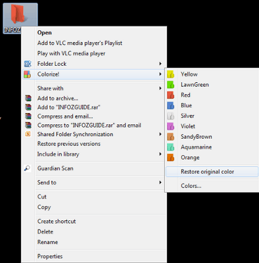Click WinRAR icon beside Add to "INFOZGUIDE.rar"
259x263 pixels.
pyautogui.click(x=28, y=107)
